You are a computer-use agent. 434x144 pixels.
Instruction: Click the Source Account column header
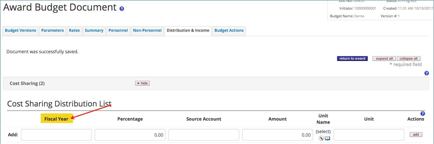204,119
